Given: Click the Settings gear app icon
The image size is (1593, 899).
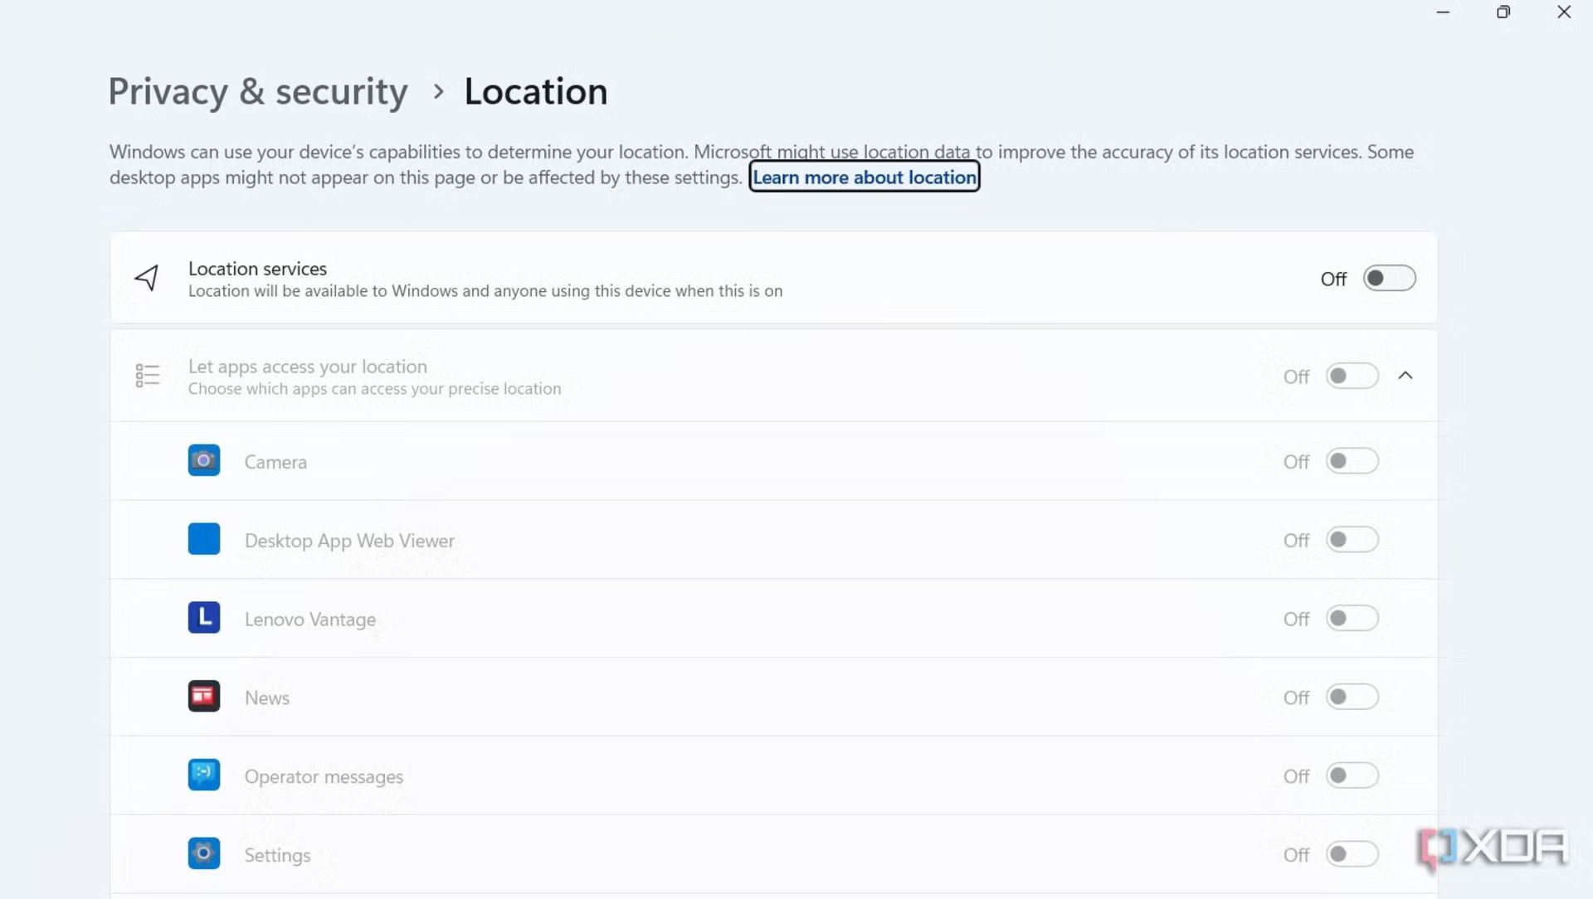Looking at the screenshot, I should [x=204, y=853].
